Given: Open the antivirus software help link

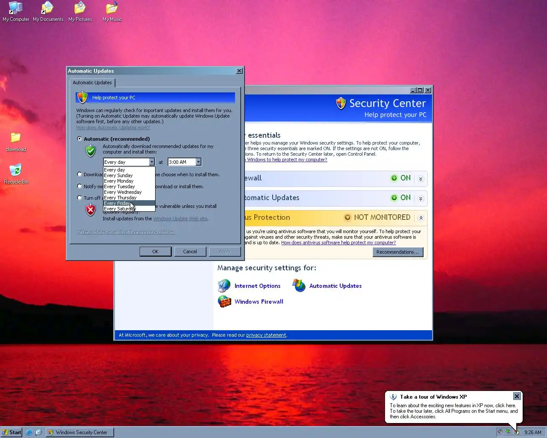Looking at the screenshot, I should pyautogui.click(x=338, y=243).
